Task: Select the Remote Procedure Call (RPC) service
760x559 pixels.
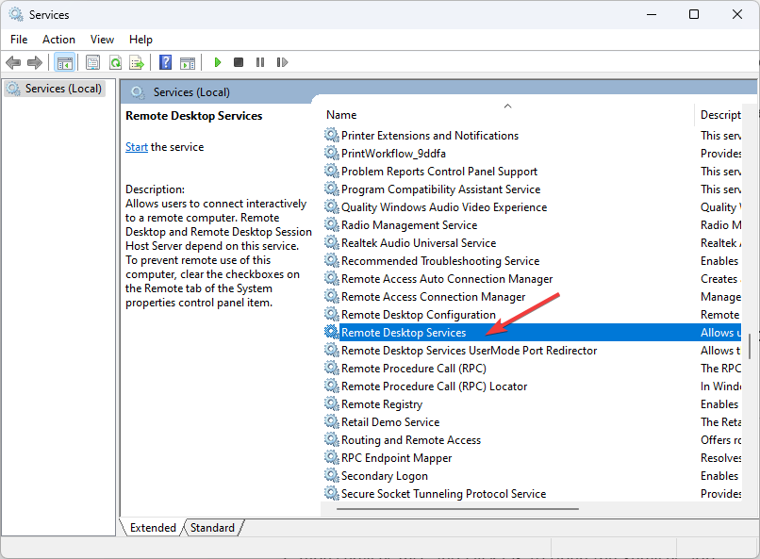Action: [413, 369]
